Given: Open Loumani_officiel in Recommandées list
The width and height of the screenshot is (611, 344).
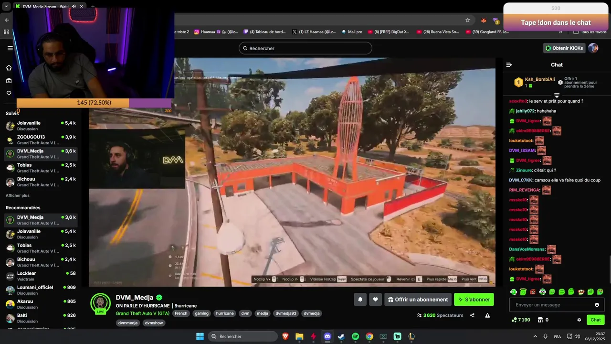Looking at the screenshot, I should pos(40,290).
